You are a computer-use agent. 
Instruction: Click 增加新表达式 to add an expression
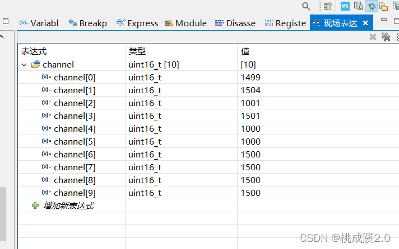(68, 205)
